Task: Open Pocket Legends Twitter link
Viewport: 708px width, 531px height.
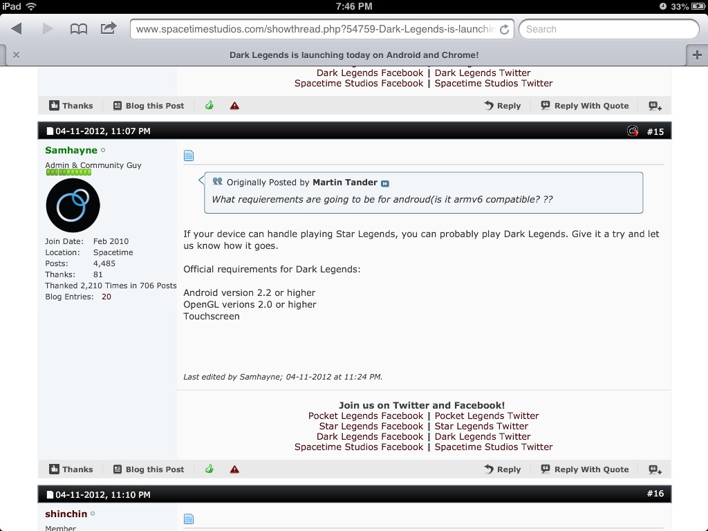Action: point(487,416)
